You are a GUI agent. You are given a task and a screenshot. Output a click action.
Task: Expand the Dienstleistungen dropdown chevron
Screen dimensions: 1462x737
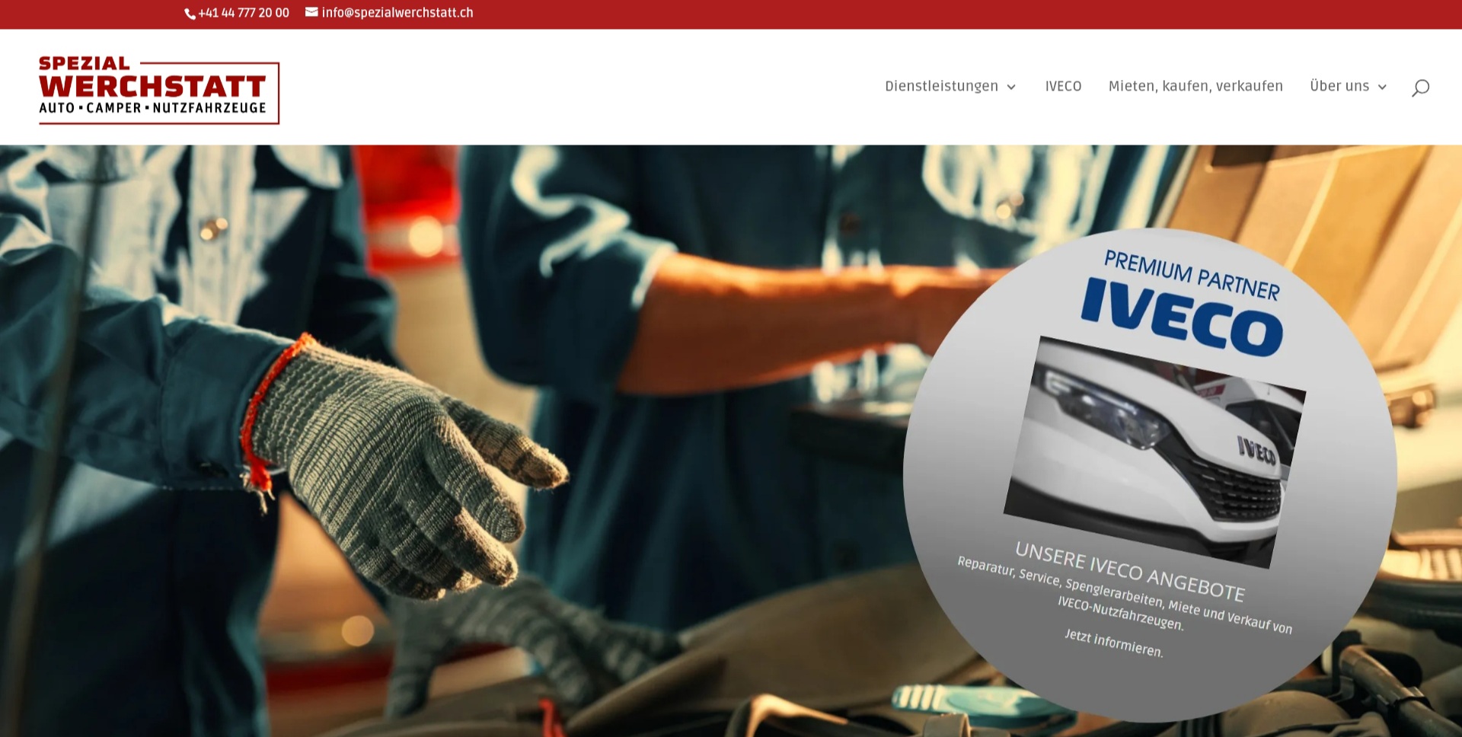click(x=1011, y=87)
